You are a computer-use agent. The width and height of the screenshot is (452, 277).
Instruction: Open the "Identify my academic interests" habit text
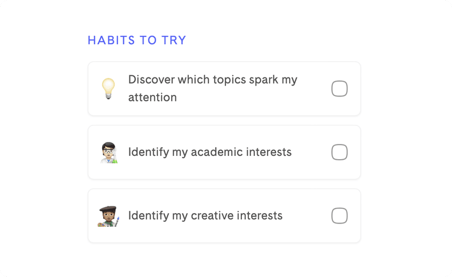tap(210, 152)
